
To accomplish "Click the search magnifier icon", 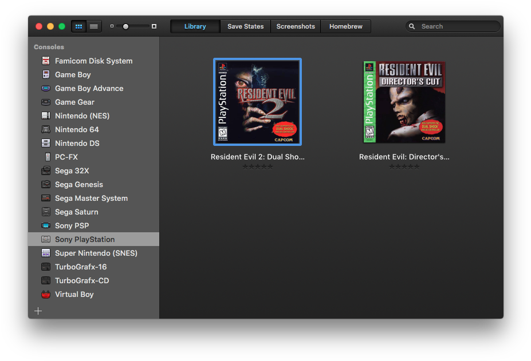I will click(x=412, y=26).
